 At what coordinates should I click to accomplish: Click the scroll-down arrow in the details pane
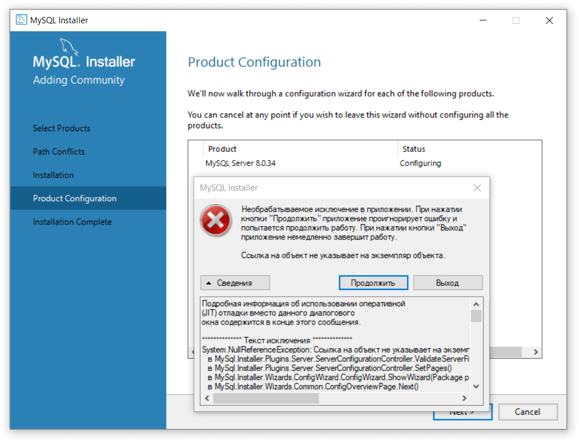476,386
